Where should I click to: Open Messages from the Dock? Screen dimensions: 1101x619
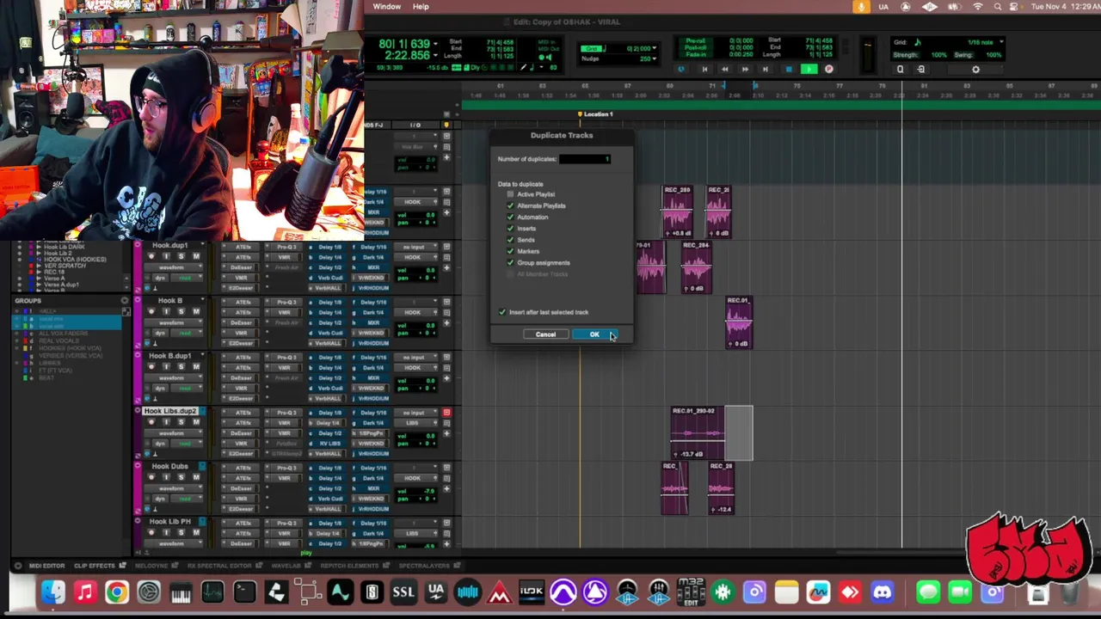coord(927,592)
